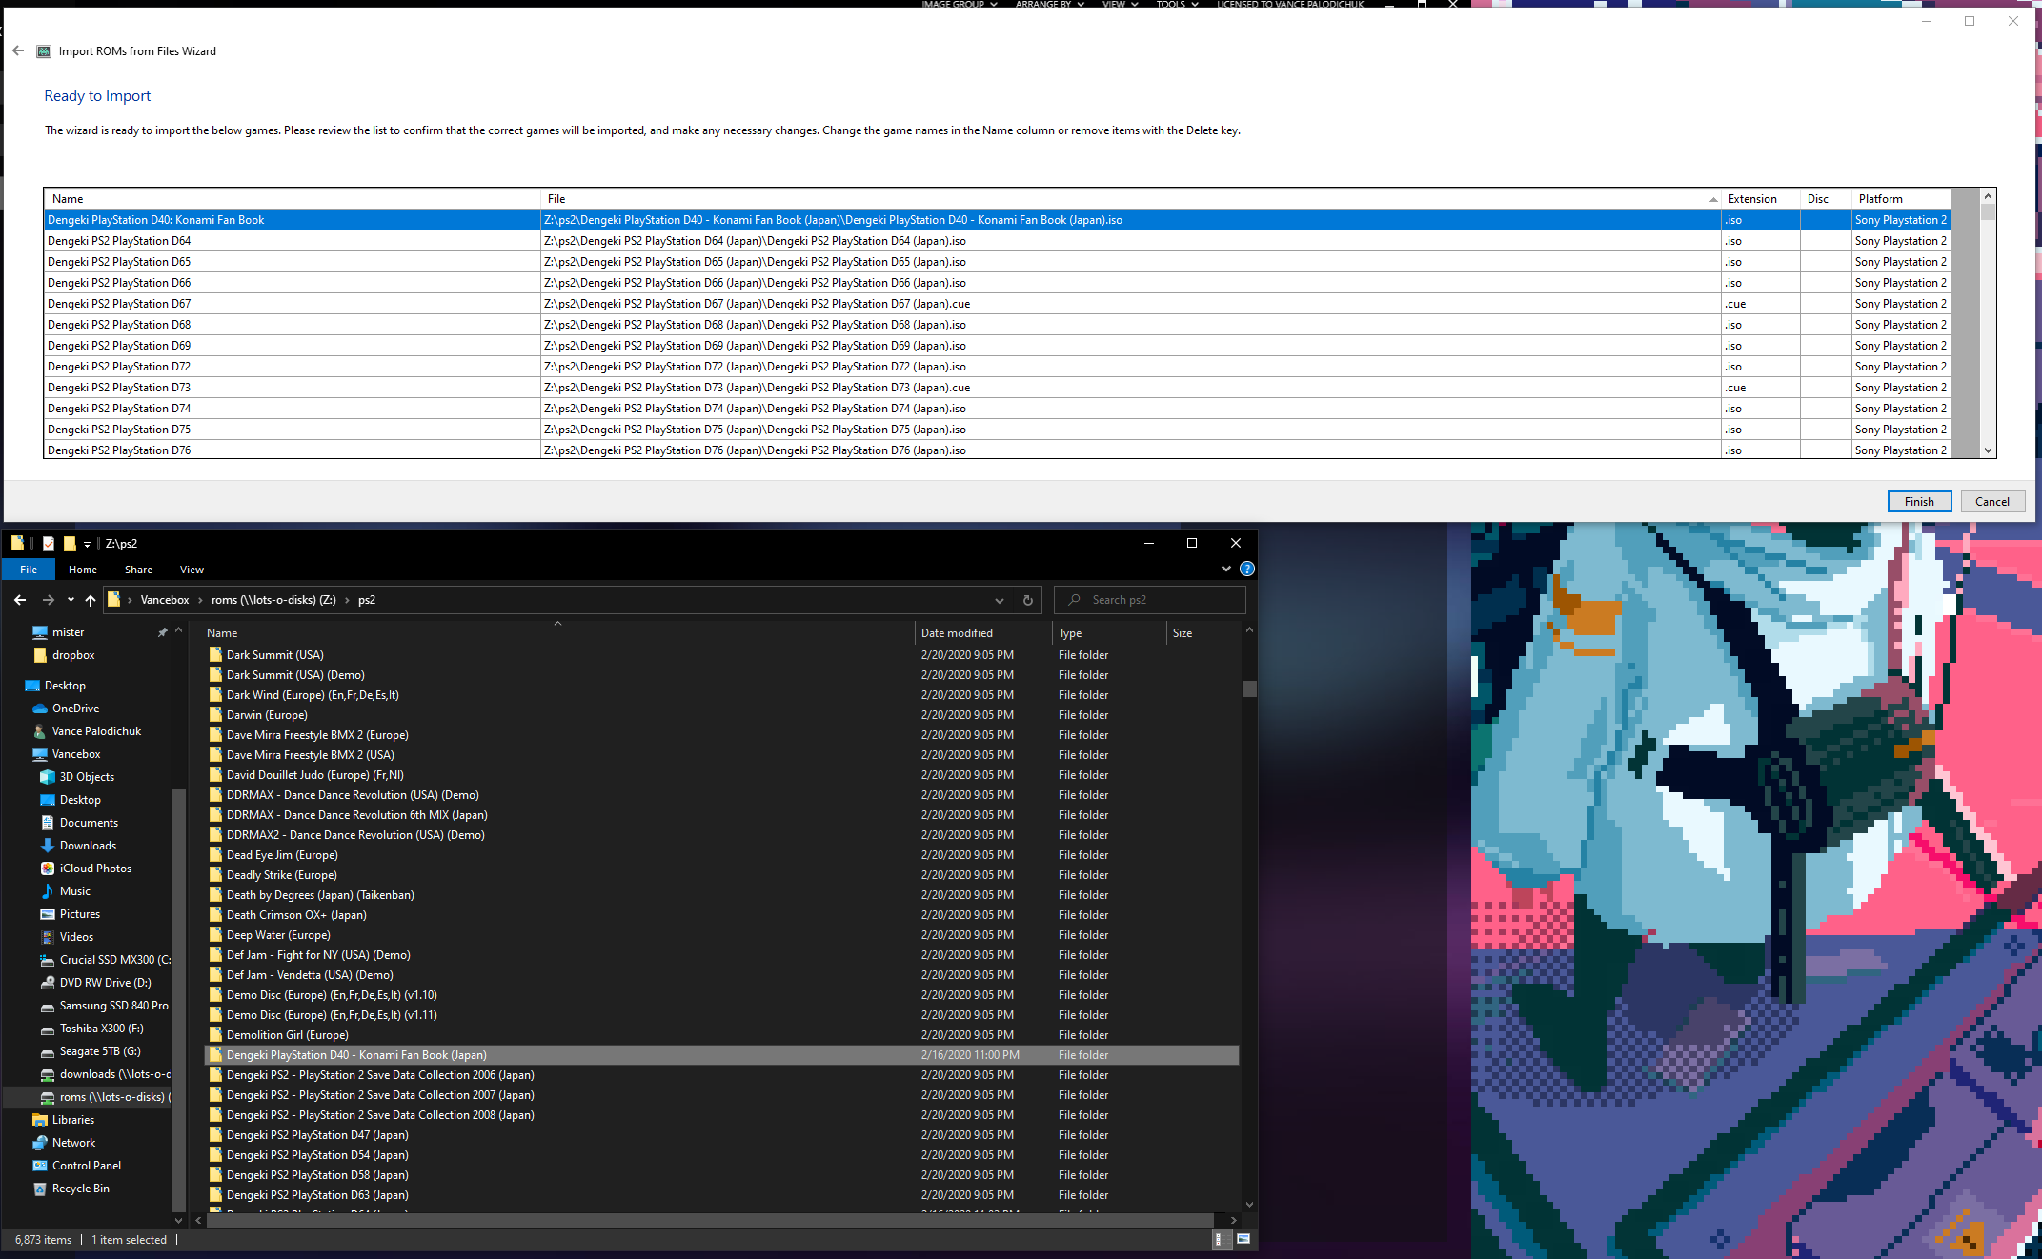Open iCloud Photos in navigation pane
This screenshot has height=1259, width=2042.
[95, 869]
